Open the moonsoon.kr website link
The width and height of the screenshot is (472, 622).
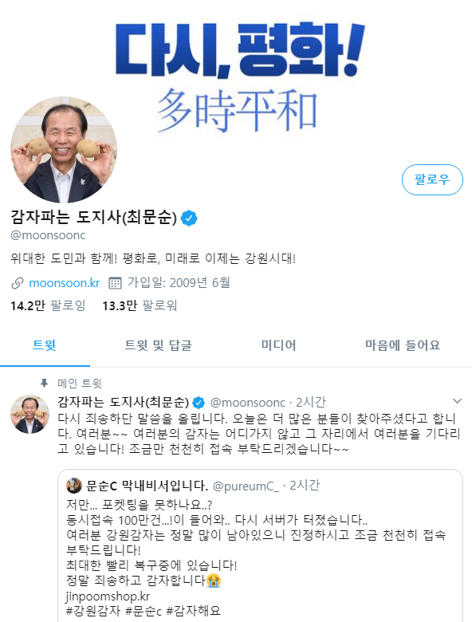(x=65, y=283)
